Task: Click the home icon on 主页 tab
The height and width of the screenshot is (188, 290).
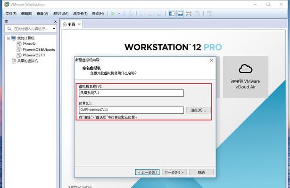Action: pos(65,24)
